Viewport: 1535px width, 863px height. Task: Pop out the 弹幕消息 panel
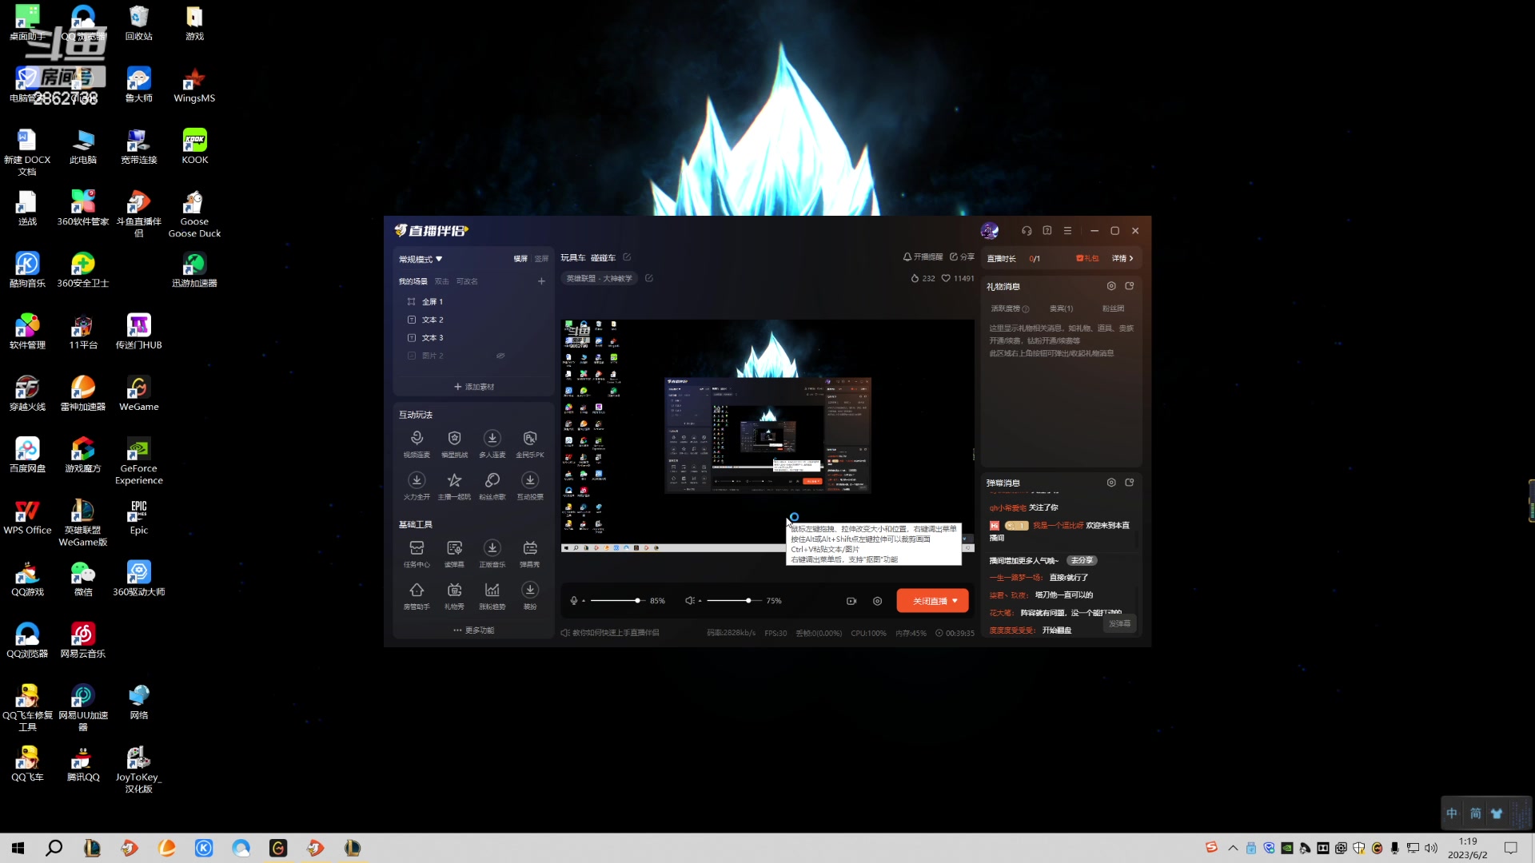[x=1130, y=483]
